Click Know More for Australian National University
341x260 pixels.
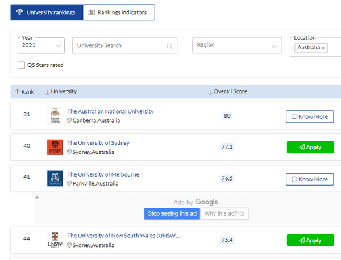310,116
